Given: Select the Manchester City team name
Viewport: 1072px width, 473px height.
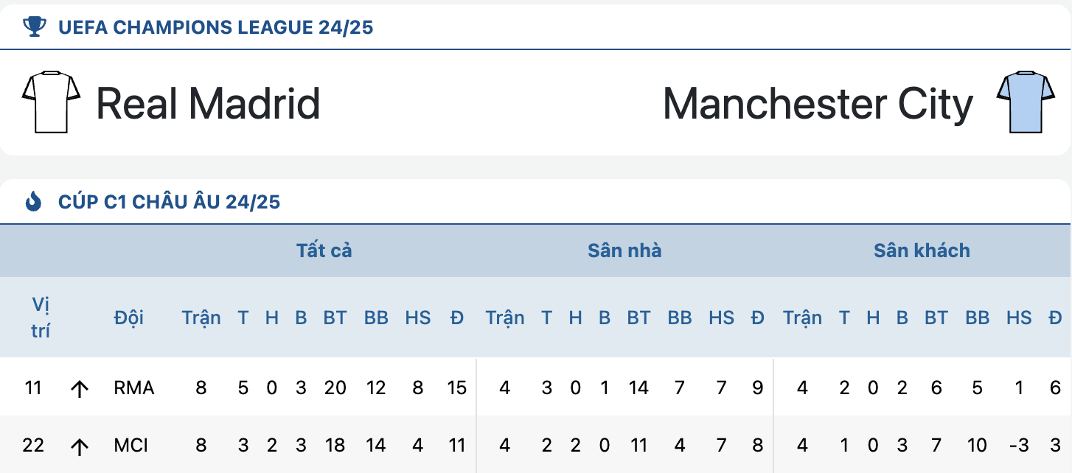Looking at the screenshot, I should [x=818, y=103].
